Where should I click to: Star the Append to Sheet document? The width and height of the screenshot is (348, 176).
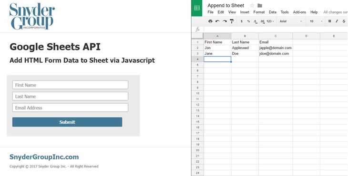coord(252,6)
